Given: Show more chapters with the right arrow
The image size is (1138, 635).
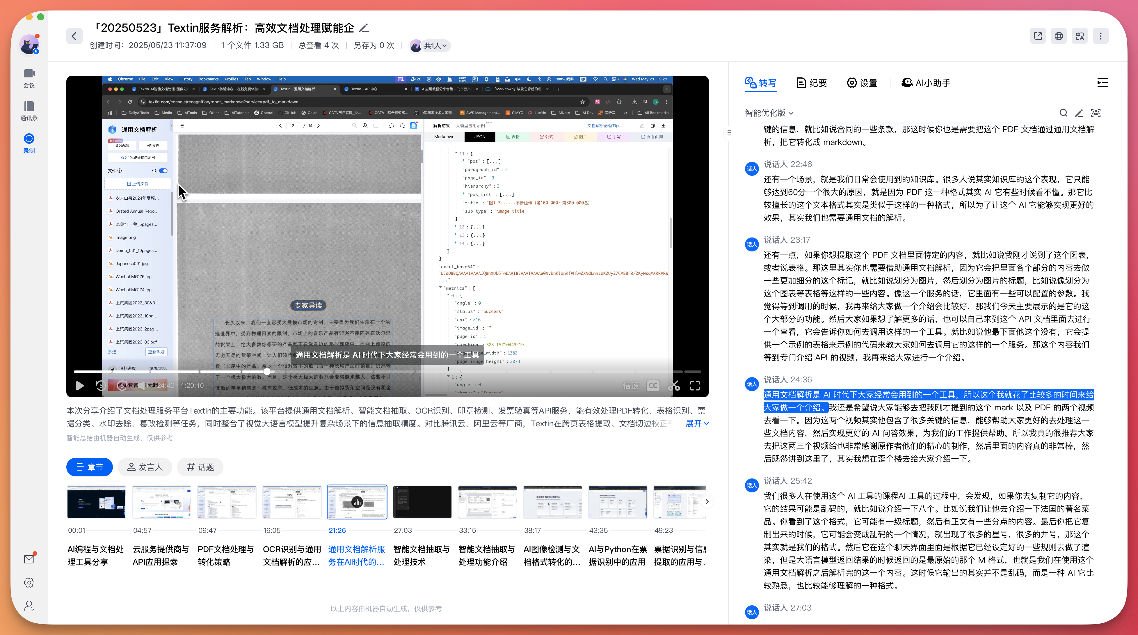Looking at the screenshot, I should tap(707, 501).
